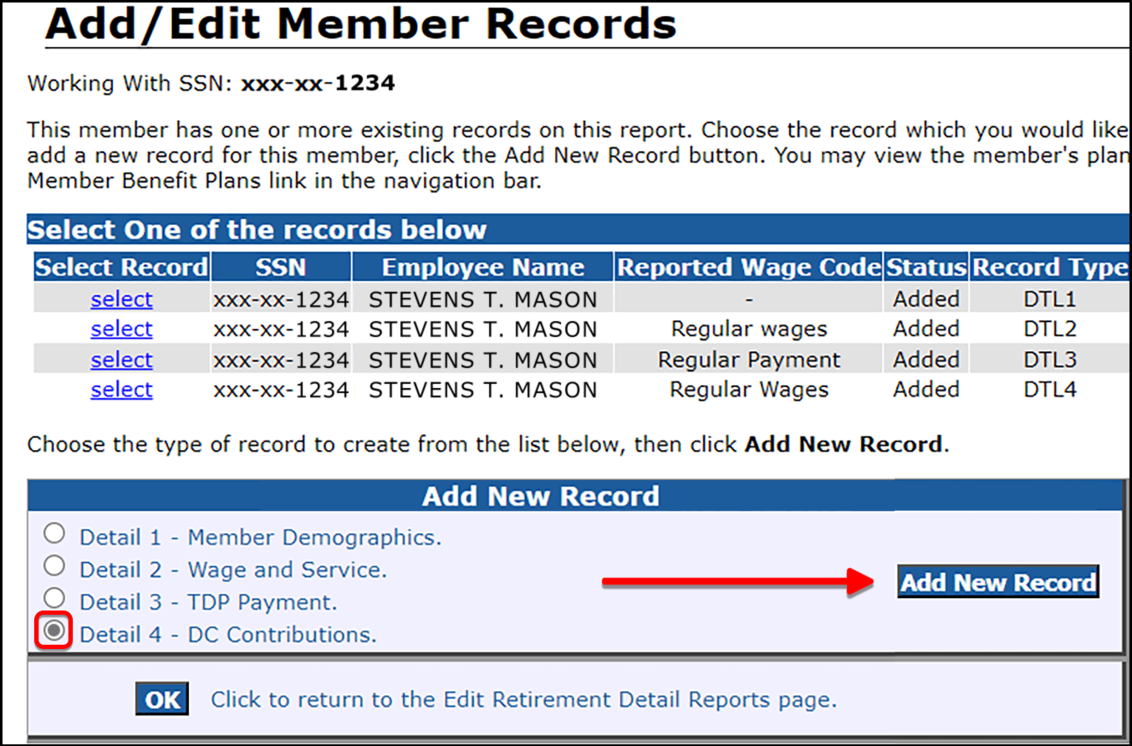Click the SSN column header
The image size is (1132, 746).
point(282,266)
